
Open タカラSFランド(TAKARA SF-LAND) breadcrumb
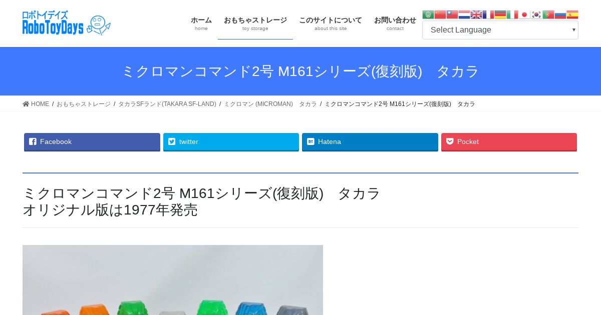(x=167, y=104)
